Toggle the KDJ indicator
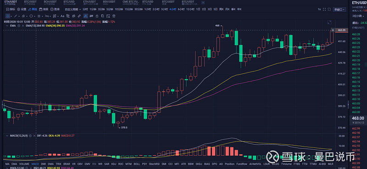 [114, 164]
